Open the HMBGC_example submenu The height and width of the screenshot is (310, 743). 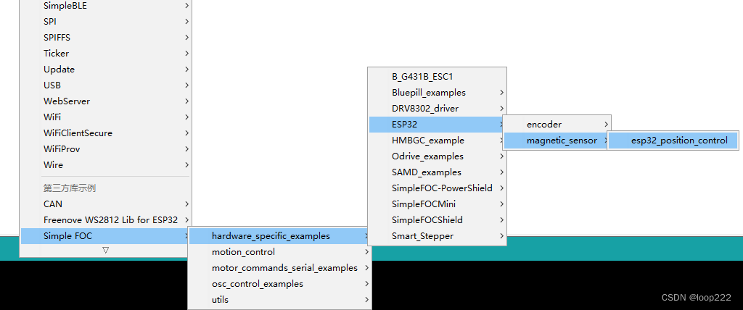point(437,141)
